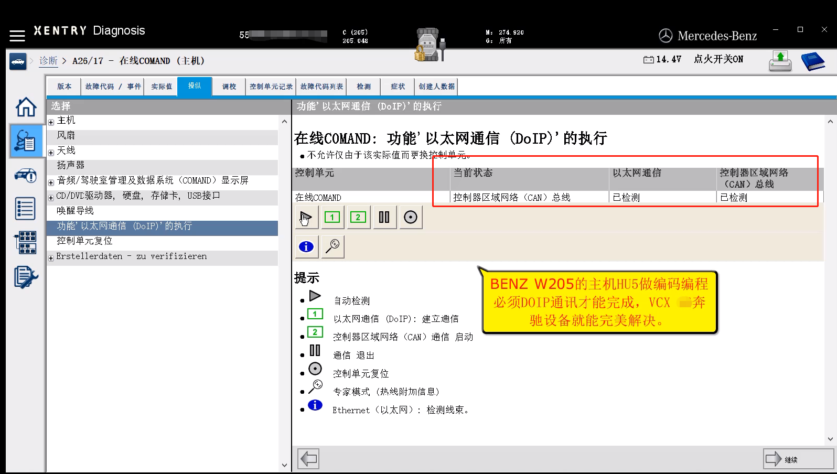Click the blue info button
Image resolution: width=837 pixels, height=474 pixels.
click(x=306, y=246)
